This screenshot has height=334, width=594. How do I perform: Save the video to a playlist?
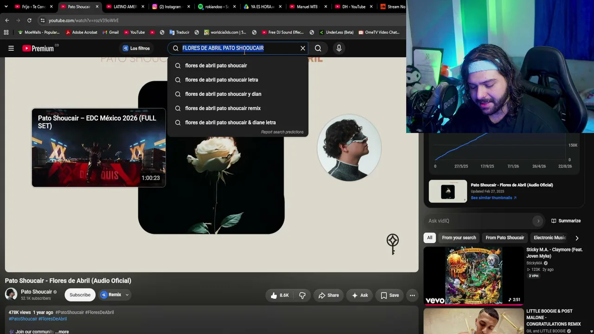coord(390,295)
